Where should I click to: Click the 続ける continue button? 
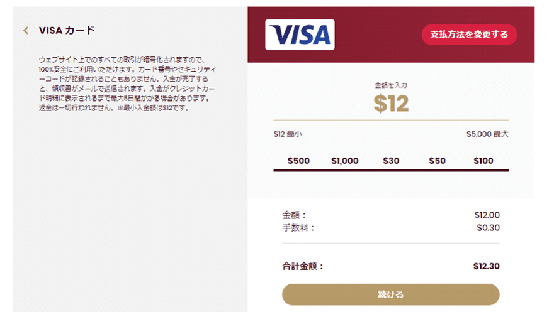pyautogui.click(x=391, y=294)
